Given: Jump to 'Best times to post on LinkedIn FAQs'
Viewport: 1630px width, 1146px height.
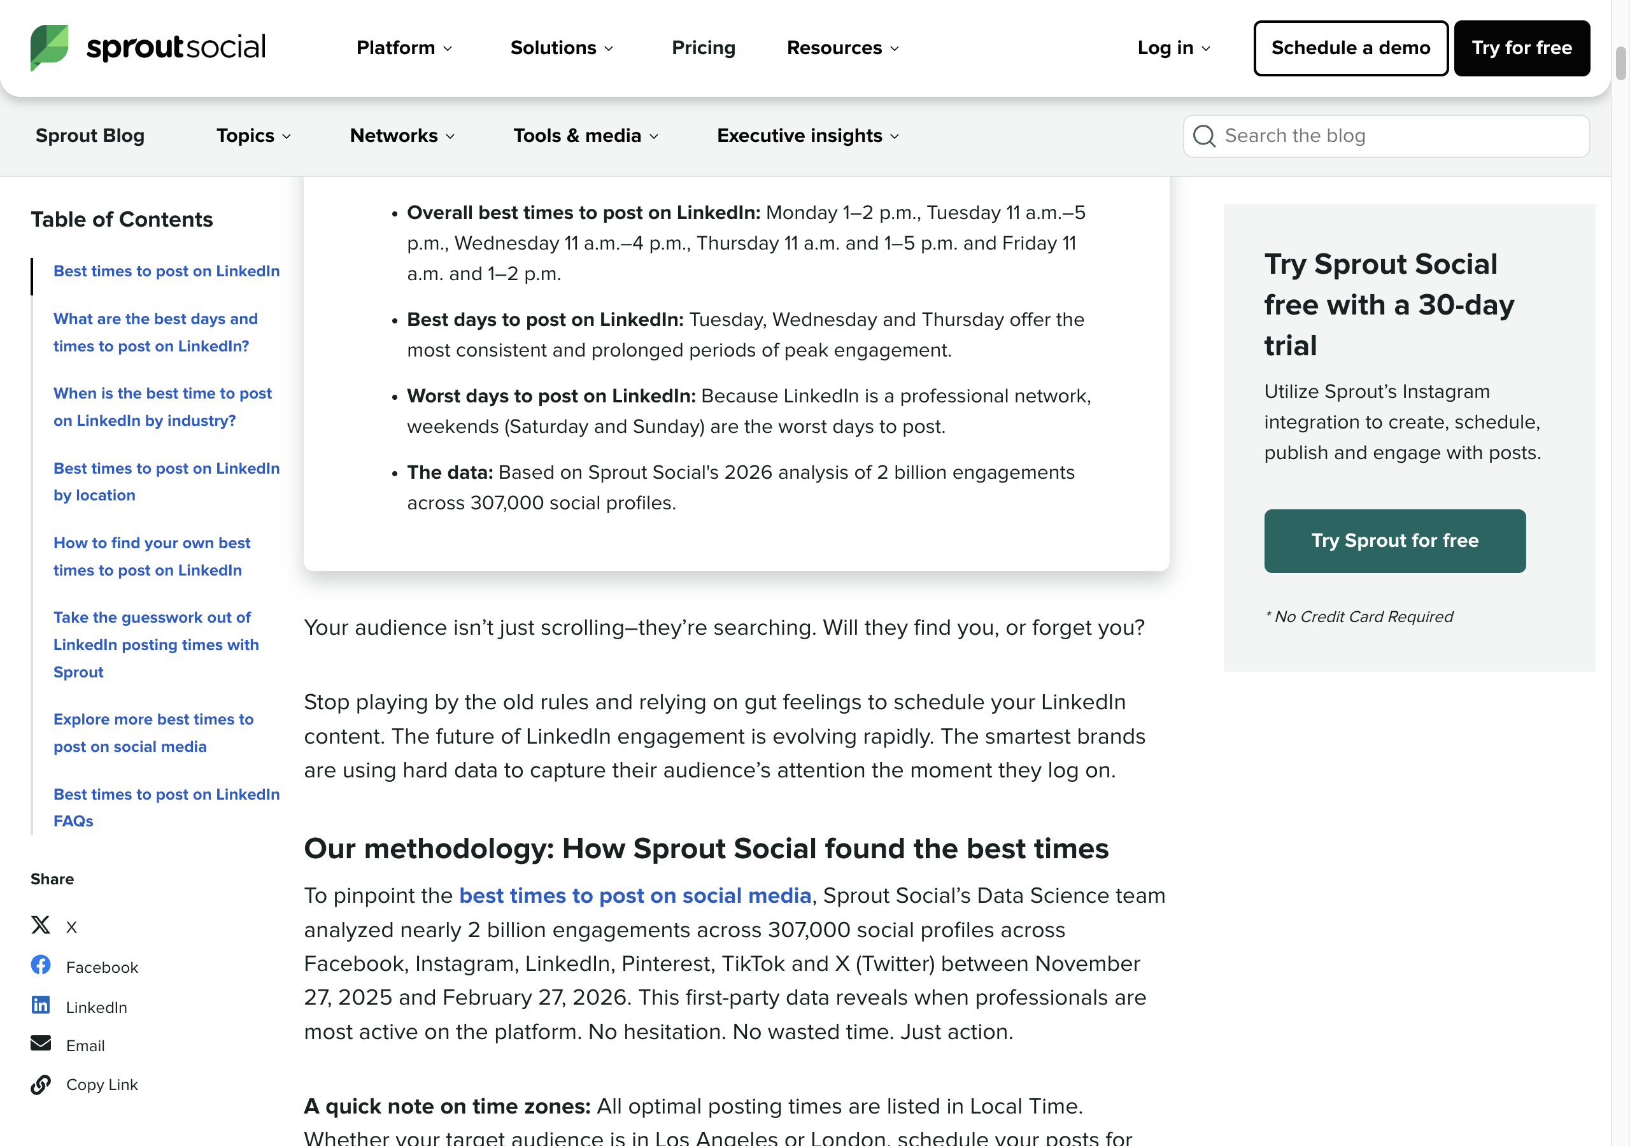Looking at the screenshot, I should point(167,807).
